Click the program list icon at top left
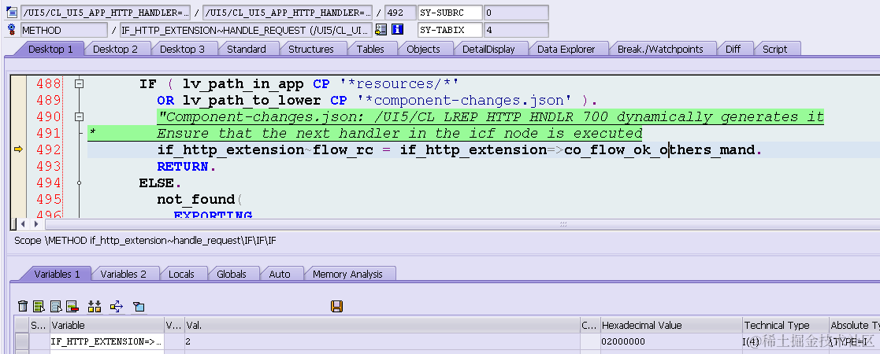The height and width of the screenshot is (354, 880). click(11, 13)
